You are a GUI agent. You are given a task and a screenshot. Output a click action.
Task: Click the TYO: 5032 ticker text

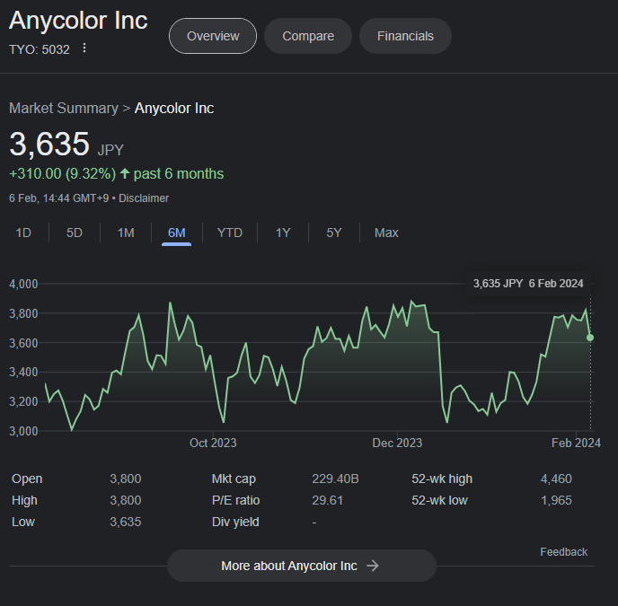click(x=40, y=49)
